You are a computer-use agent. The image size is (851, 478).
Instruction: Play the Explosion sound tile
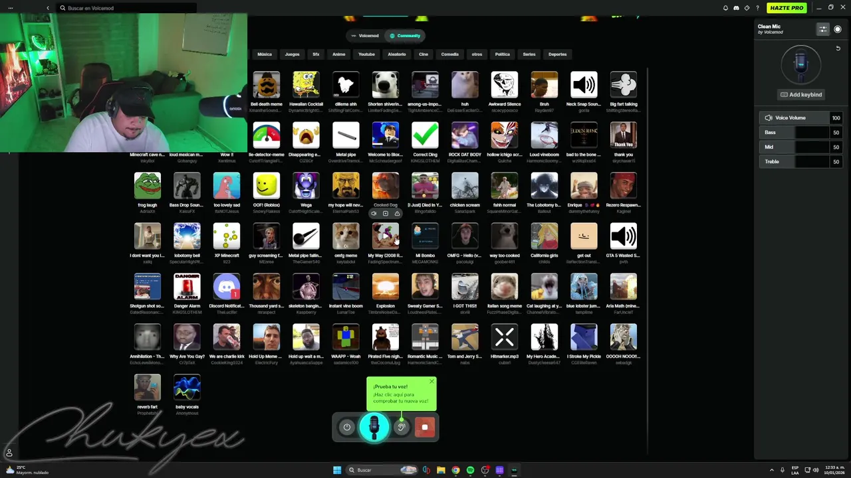coord(385,287)
